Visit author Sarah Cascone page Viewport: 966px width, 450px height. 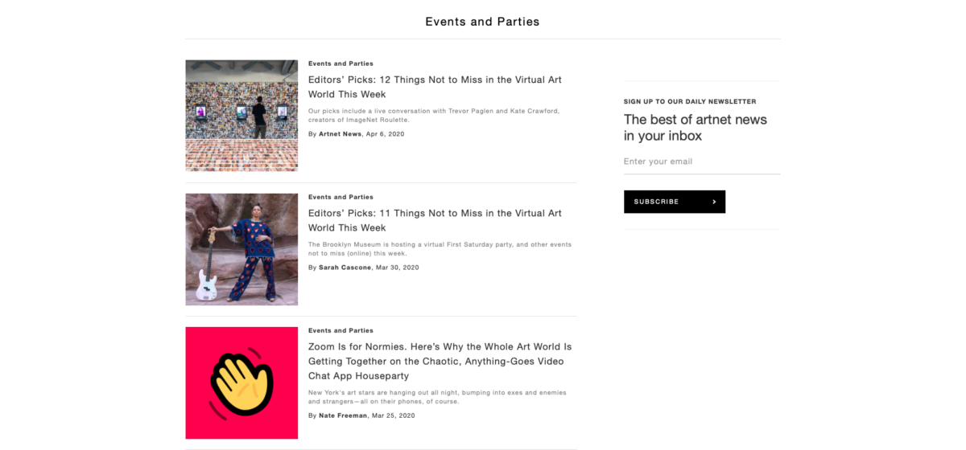pyautogui.click(x=345, y=268)
